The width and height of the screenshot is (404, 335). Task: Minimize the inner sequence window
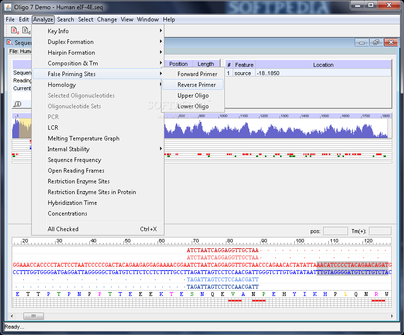[363, 42]
